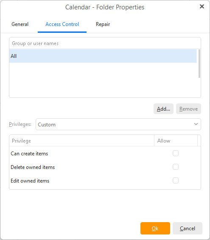This screenshot has height=240, width=210.
Task: Select the 'Delete owned items' privilege row
Action: pyautogui.click(x=105, y=167)
